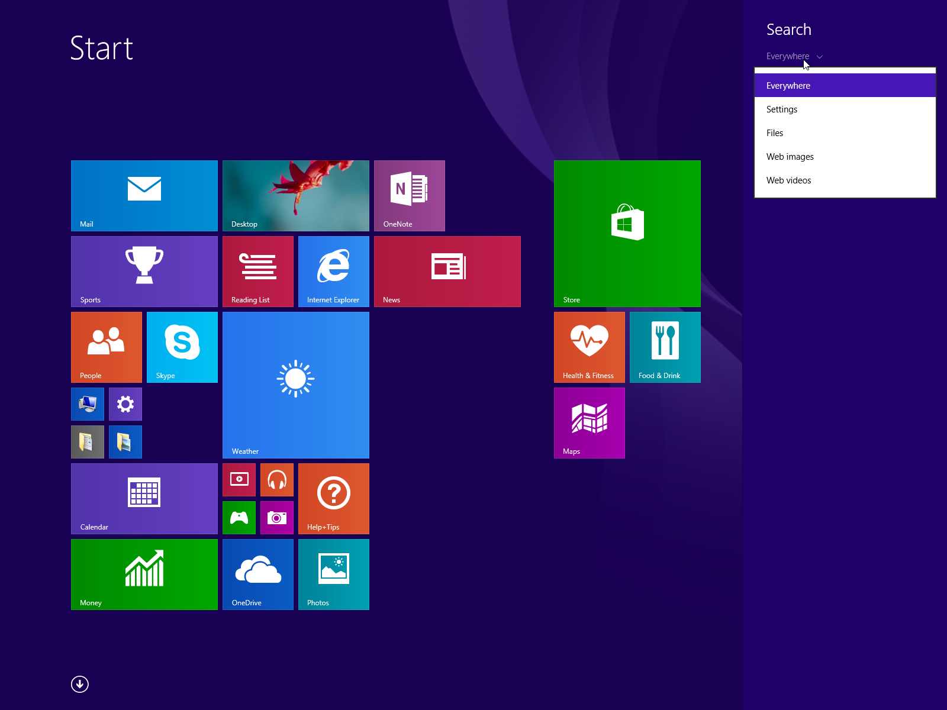Viewport: 947px width, 710px height.
Task: Select Settings in the search scope list
Action: pos(782,109)
